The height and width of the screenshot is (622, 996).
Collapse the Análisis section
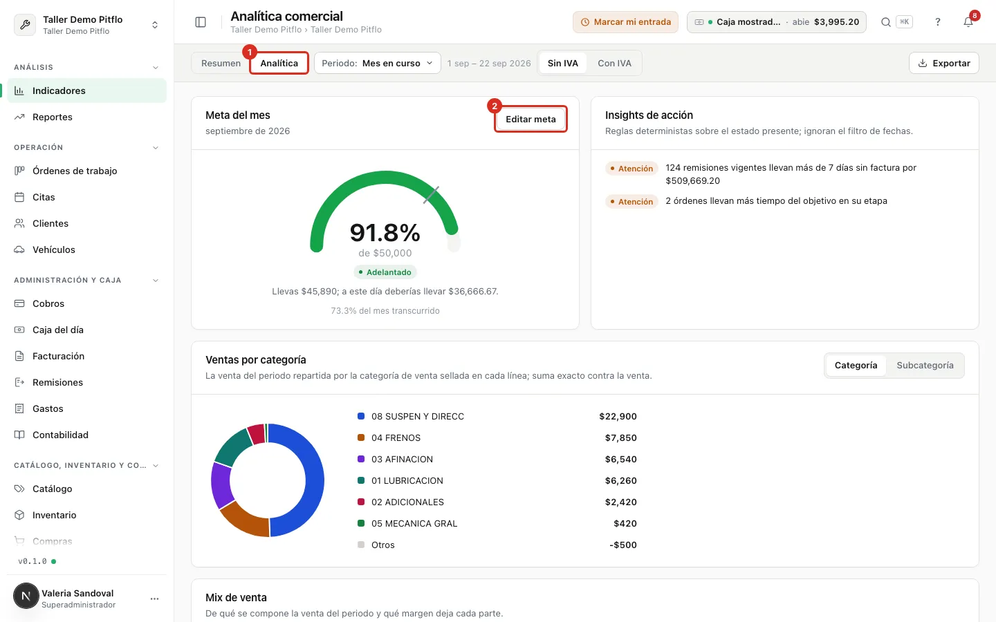(x=156, y=68)
